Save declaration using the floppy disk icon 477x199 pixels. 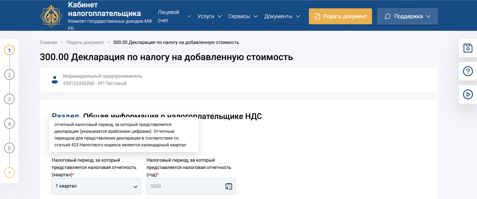point(468,48)
